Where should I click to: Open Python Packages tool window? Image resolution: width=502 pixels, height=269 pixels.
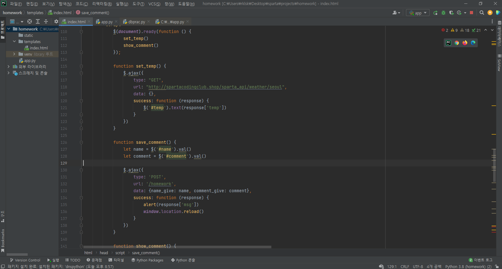point(147,260)
